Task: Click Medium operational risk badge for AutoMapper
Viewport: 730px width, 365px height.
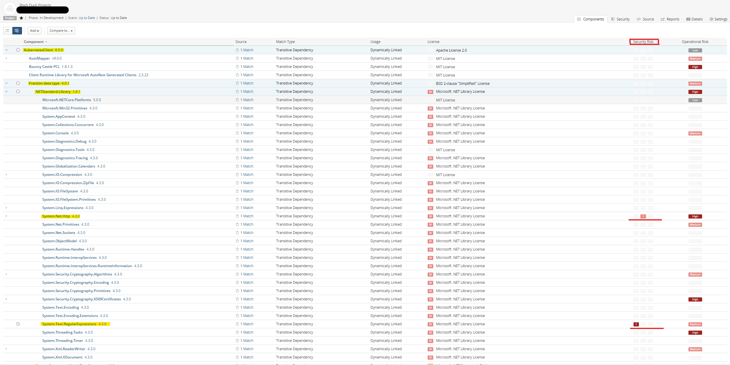Action: tap(695, 59)
